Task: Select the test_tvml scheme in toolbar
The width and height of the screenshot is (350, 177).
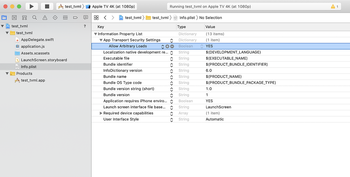Action: click(x=70, y=7)
